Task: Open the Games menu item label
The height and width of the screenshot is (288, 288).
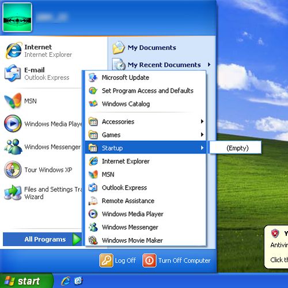Action: coord(111,135)
